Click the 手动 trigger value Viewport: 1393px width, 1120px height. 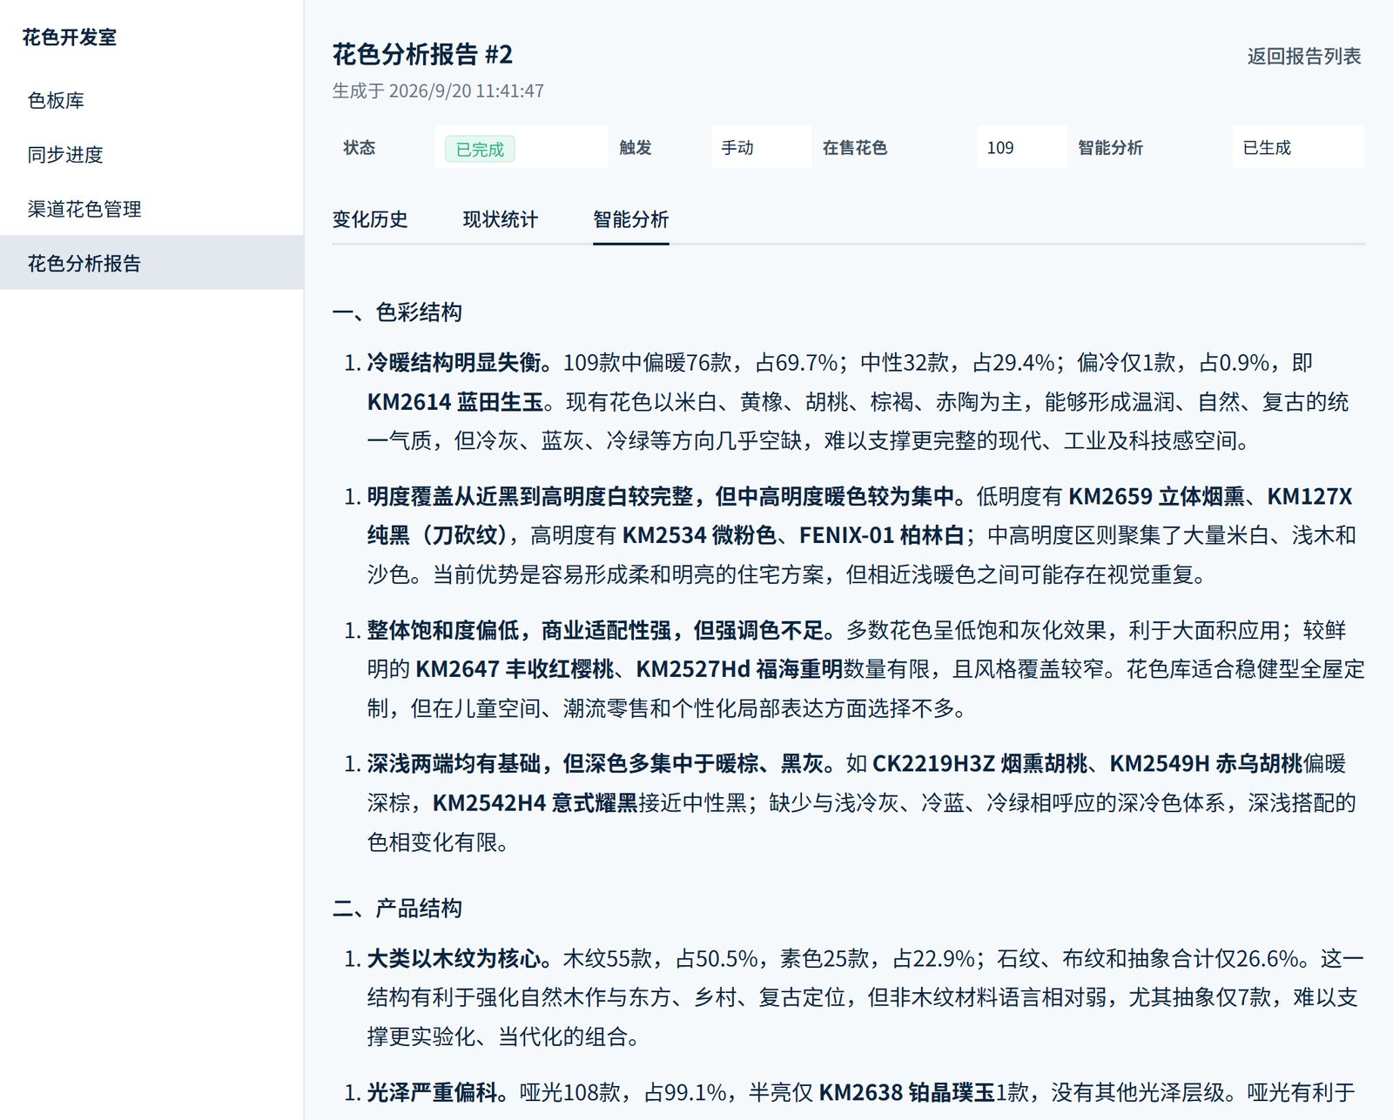tap(737, 148)
